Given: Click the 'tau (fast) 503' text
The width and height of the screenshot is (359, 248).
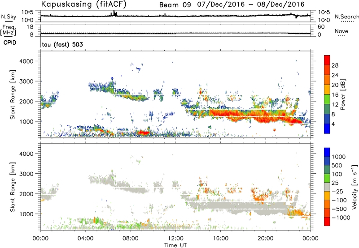Looking at the screenshot, I should tap(62, 44).
